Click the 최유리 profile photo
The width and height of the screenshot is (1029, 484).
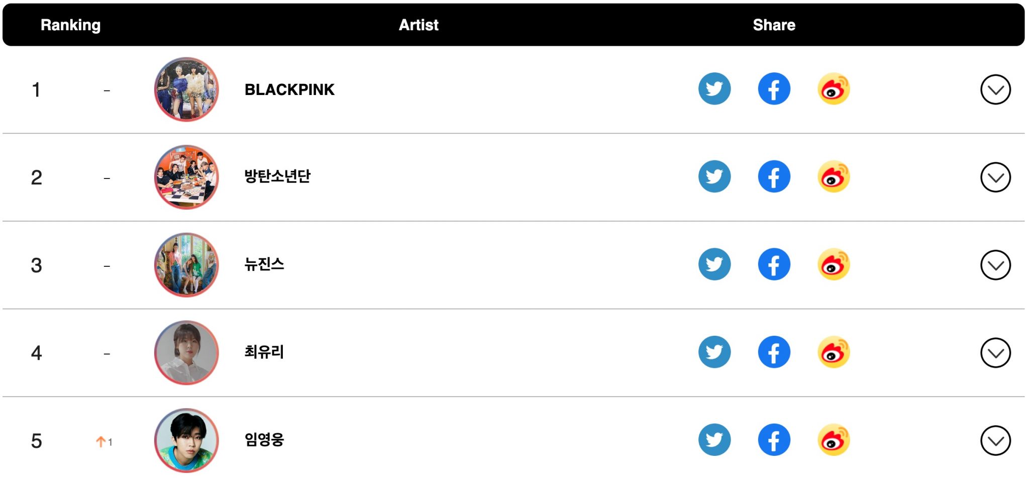(x=186, y=352)
